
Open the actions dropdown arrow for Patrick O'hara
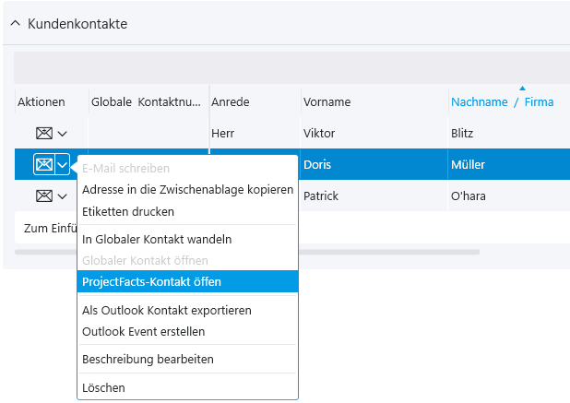pyautogui.click(x=63, y=196)
